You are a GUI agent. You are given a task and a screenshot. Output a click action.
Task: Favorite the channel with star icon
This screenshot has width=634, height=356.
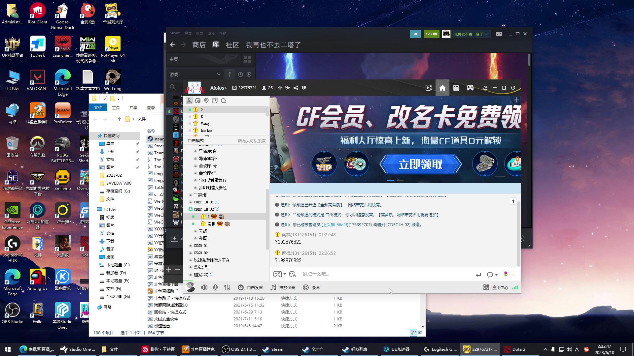coord(280,88)
